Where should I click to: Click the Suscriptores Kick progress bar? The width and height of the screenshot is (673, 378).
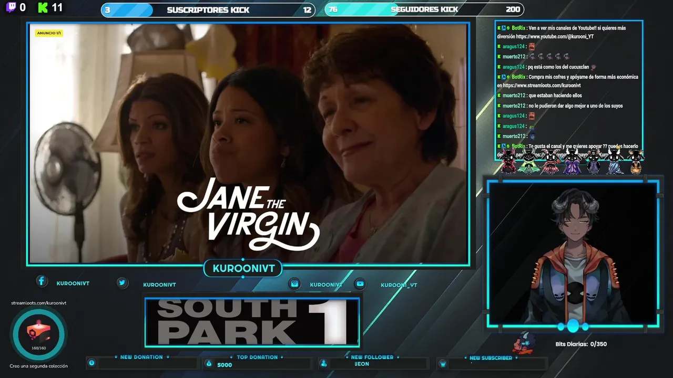(208, 10)
